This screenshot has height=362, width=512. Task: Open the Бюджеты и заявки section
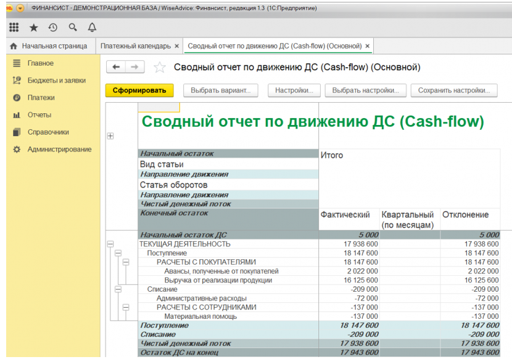[x=57, y=81]
